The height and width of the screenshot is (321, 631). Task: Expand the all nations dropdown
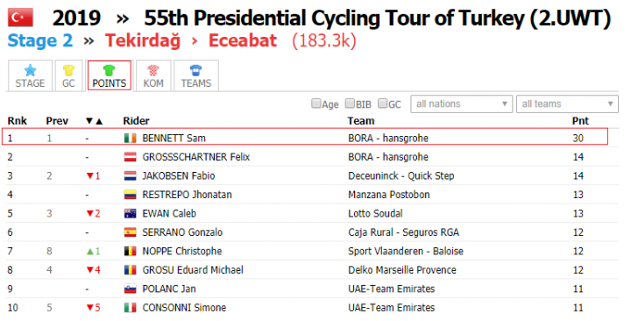461,103
